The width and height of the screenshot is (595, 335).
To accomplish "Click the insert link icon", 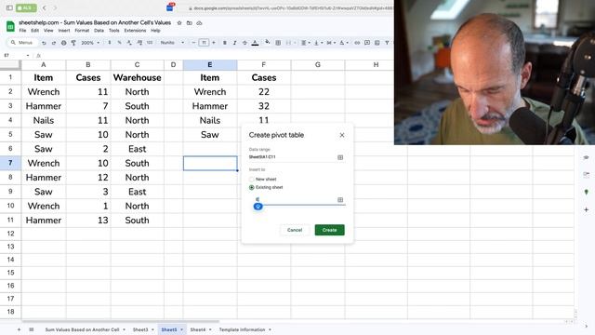I will [357, 43].
